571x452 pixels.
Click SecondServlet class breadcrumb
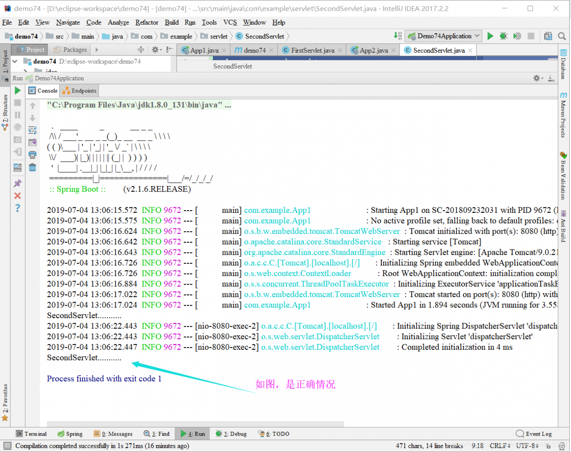tap(260, 36)
